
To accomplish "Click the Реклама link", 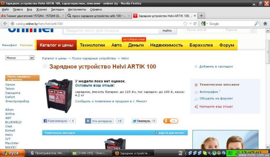I will click(x=26, y=45).
